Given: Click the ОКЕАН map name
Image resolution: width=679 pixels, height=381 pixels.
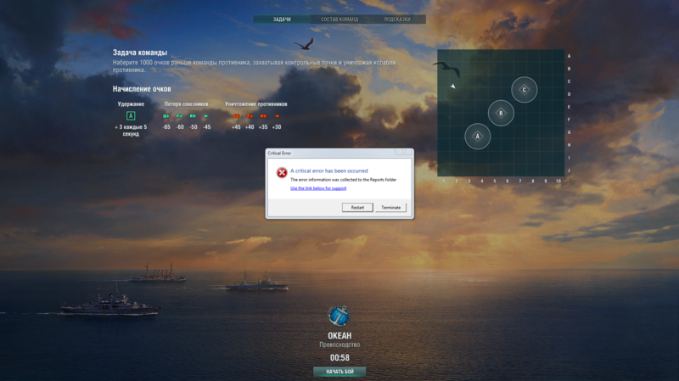Looking at the screenshot, I should (x=339, y=335).
